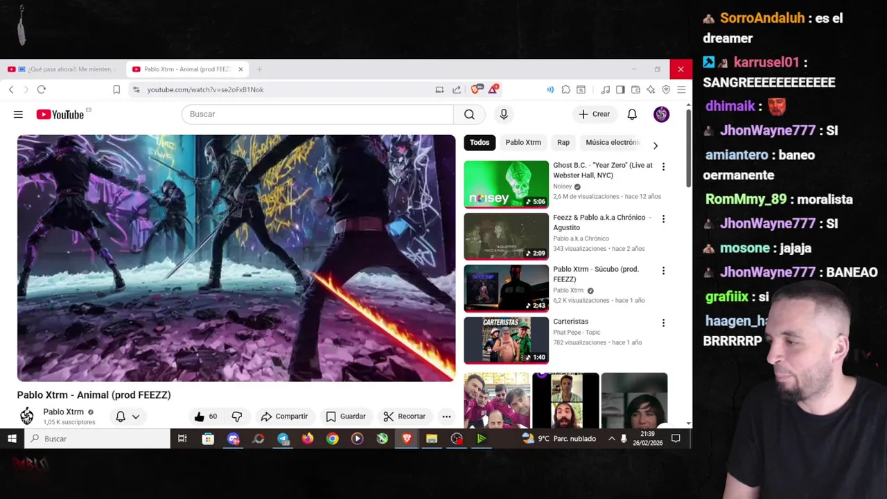Screen dimensions: 887x499
Task: Open Telegram from the taskbar
Action: tap(283, 439)
